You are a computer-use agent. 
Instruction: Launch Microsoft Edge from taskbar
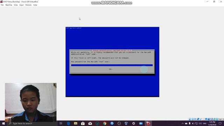coord(69,124)
